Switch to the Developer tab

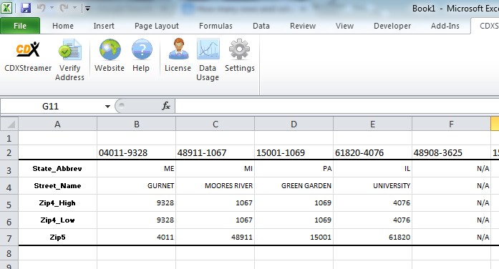point(392,26)
